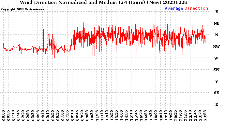Click the 22:10 time label
225x122 pixels.
tap(190, 115)
